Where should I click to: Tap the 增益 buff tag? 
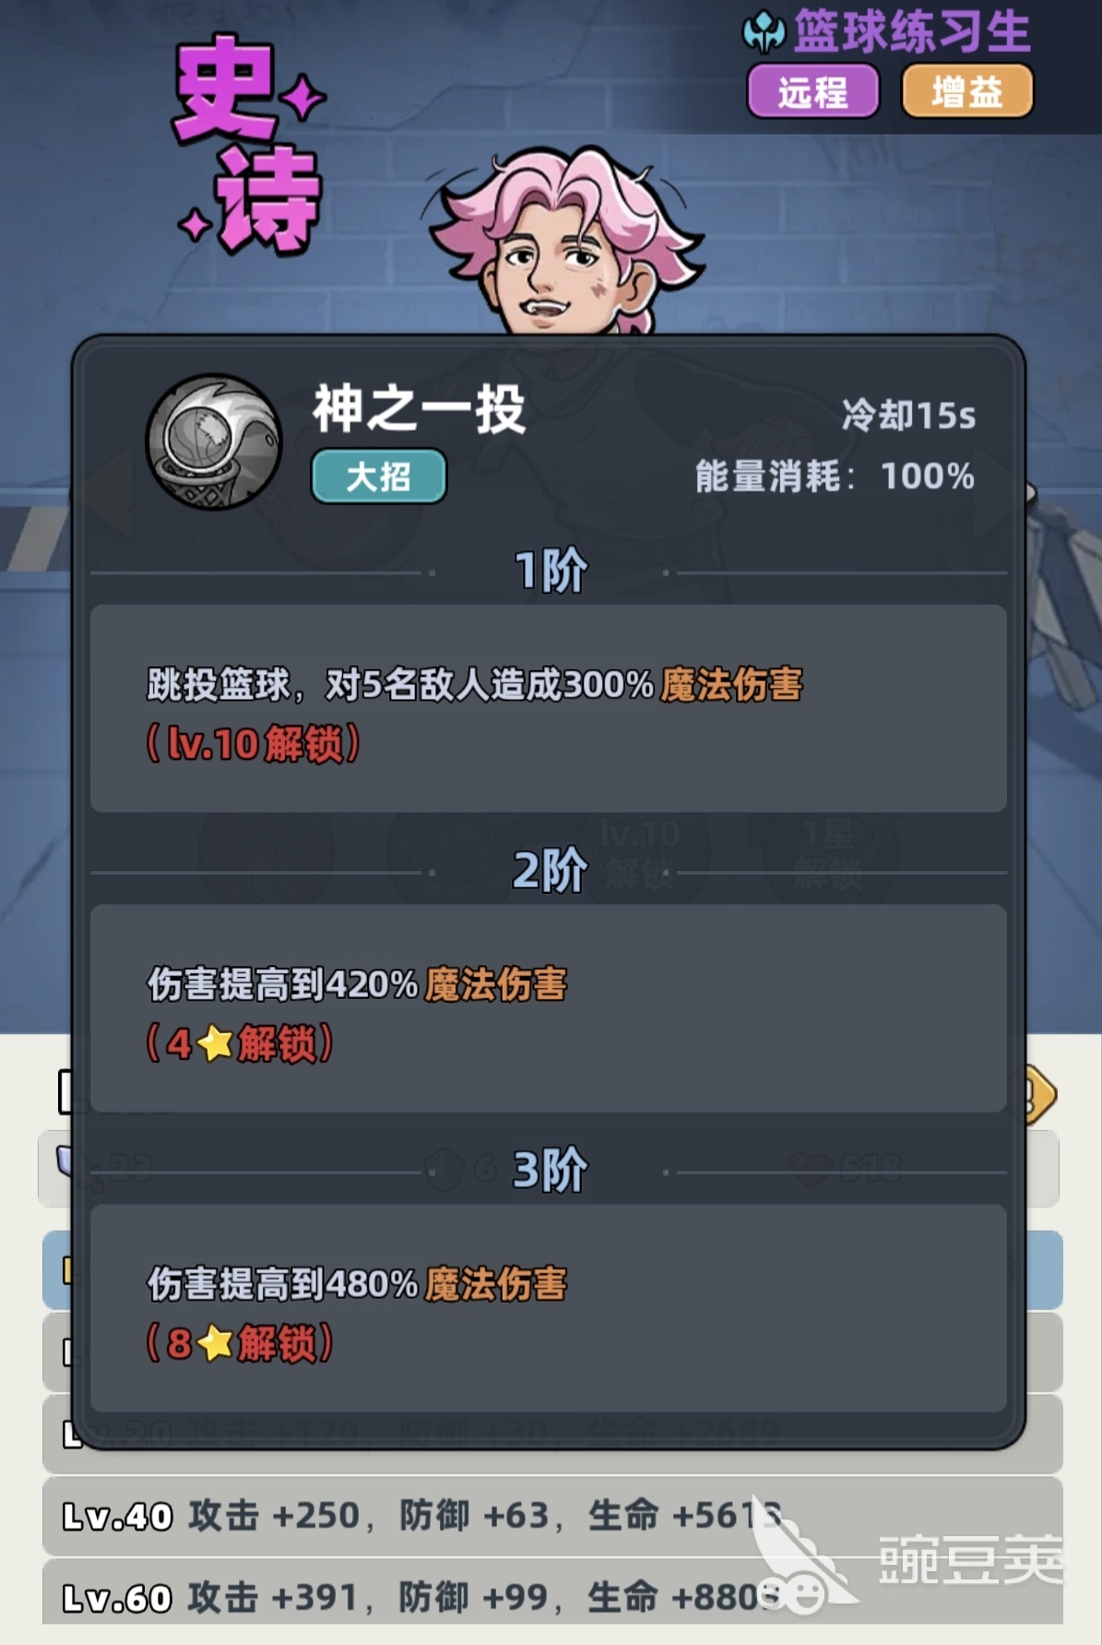coord(967,91)
